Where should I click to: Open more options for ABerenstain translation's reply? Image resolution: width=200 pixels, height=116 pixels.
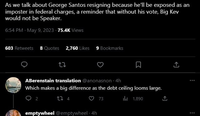(x=192, y=80)
